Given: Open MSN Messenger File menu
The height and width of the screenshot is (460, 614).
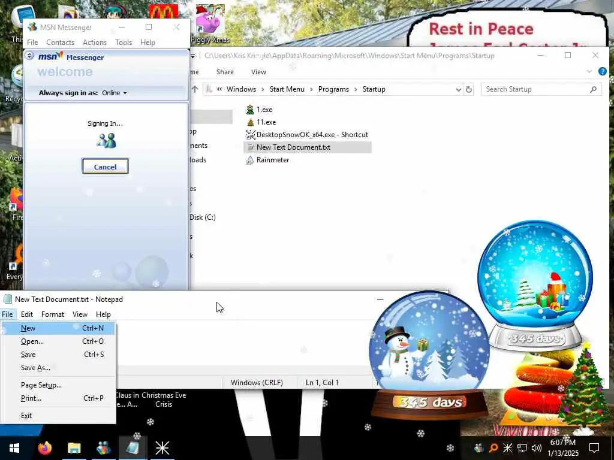Looking at the screenshot, I should point(32,43).
